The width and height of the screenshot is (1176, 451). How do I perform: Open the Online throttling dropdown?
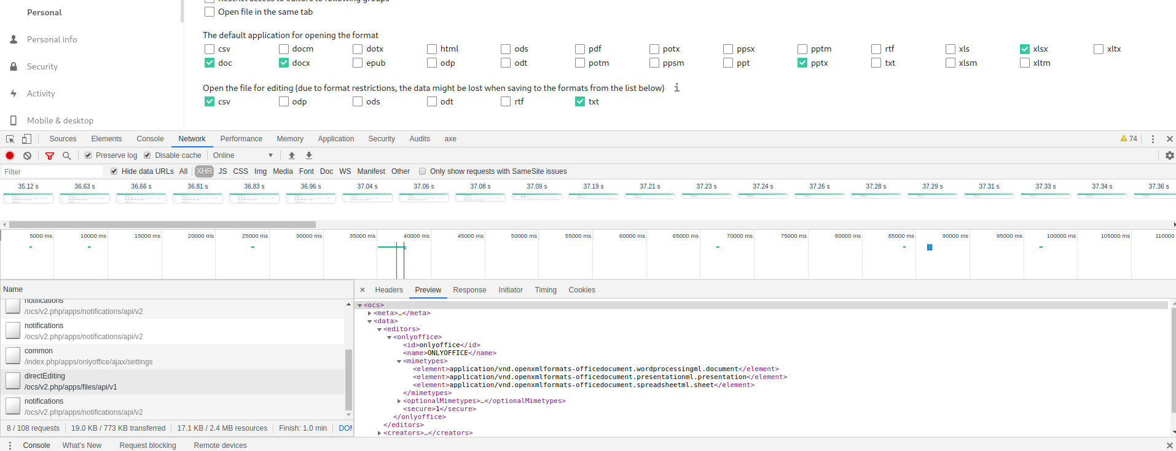click(x=243, y=155)
